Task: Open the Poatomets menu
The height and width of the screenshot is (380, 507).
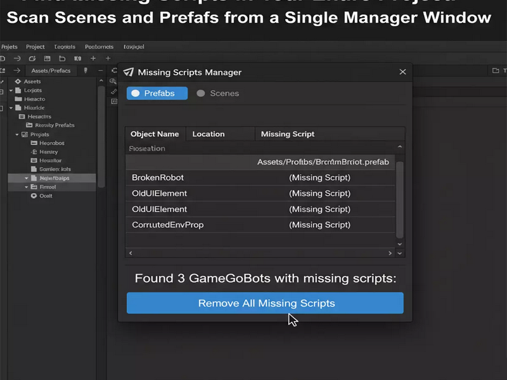Action: point(99,46)
